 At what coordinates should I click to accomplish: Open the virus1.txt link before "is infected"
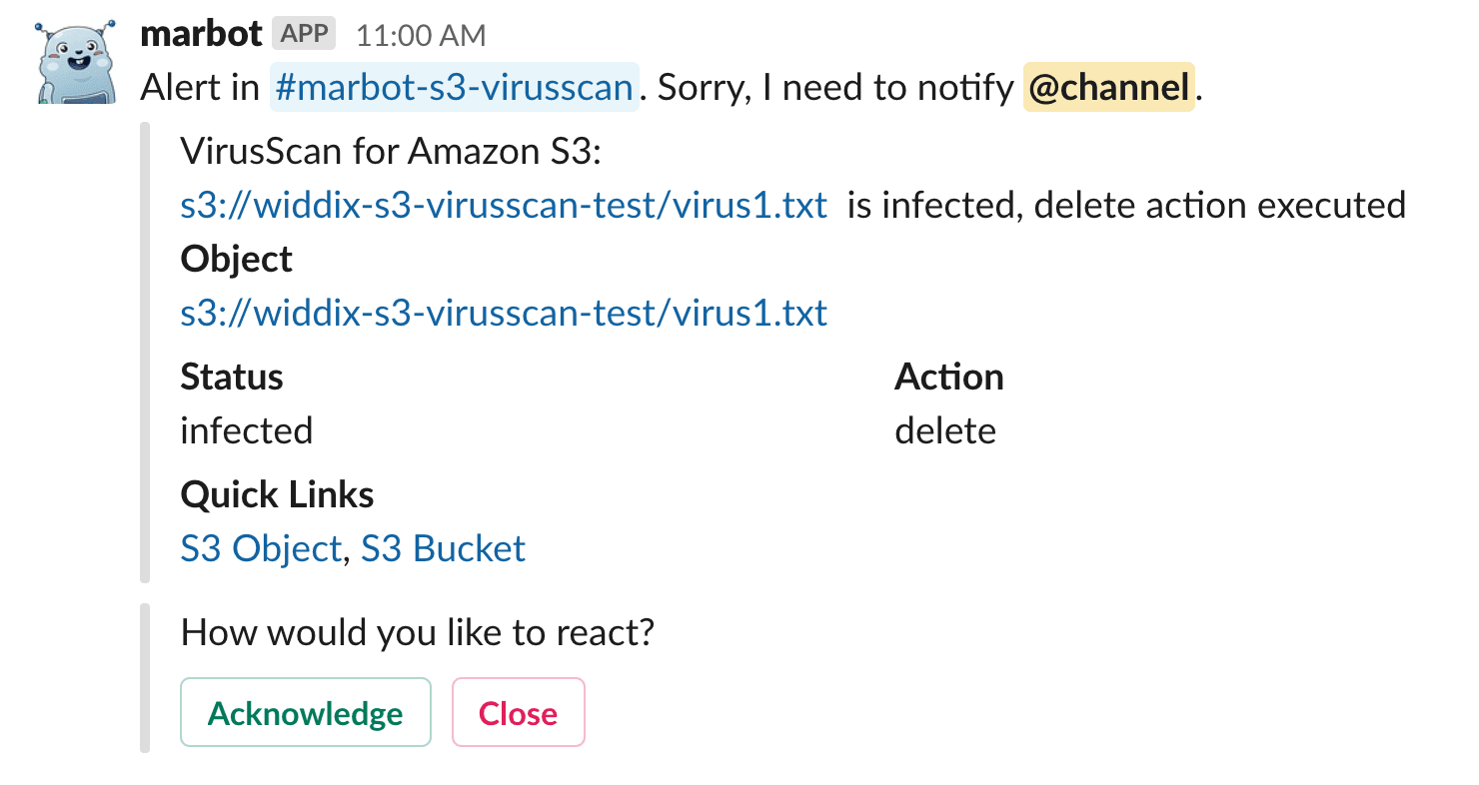(504, 205)
